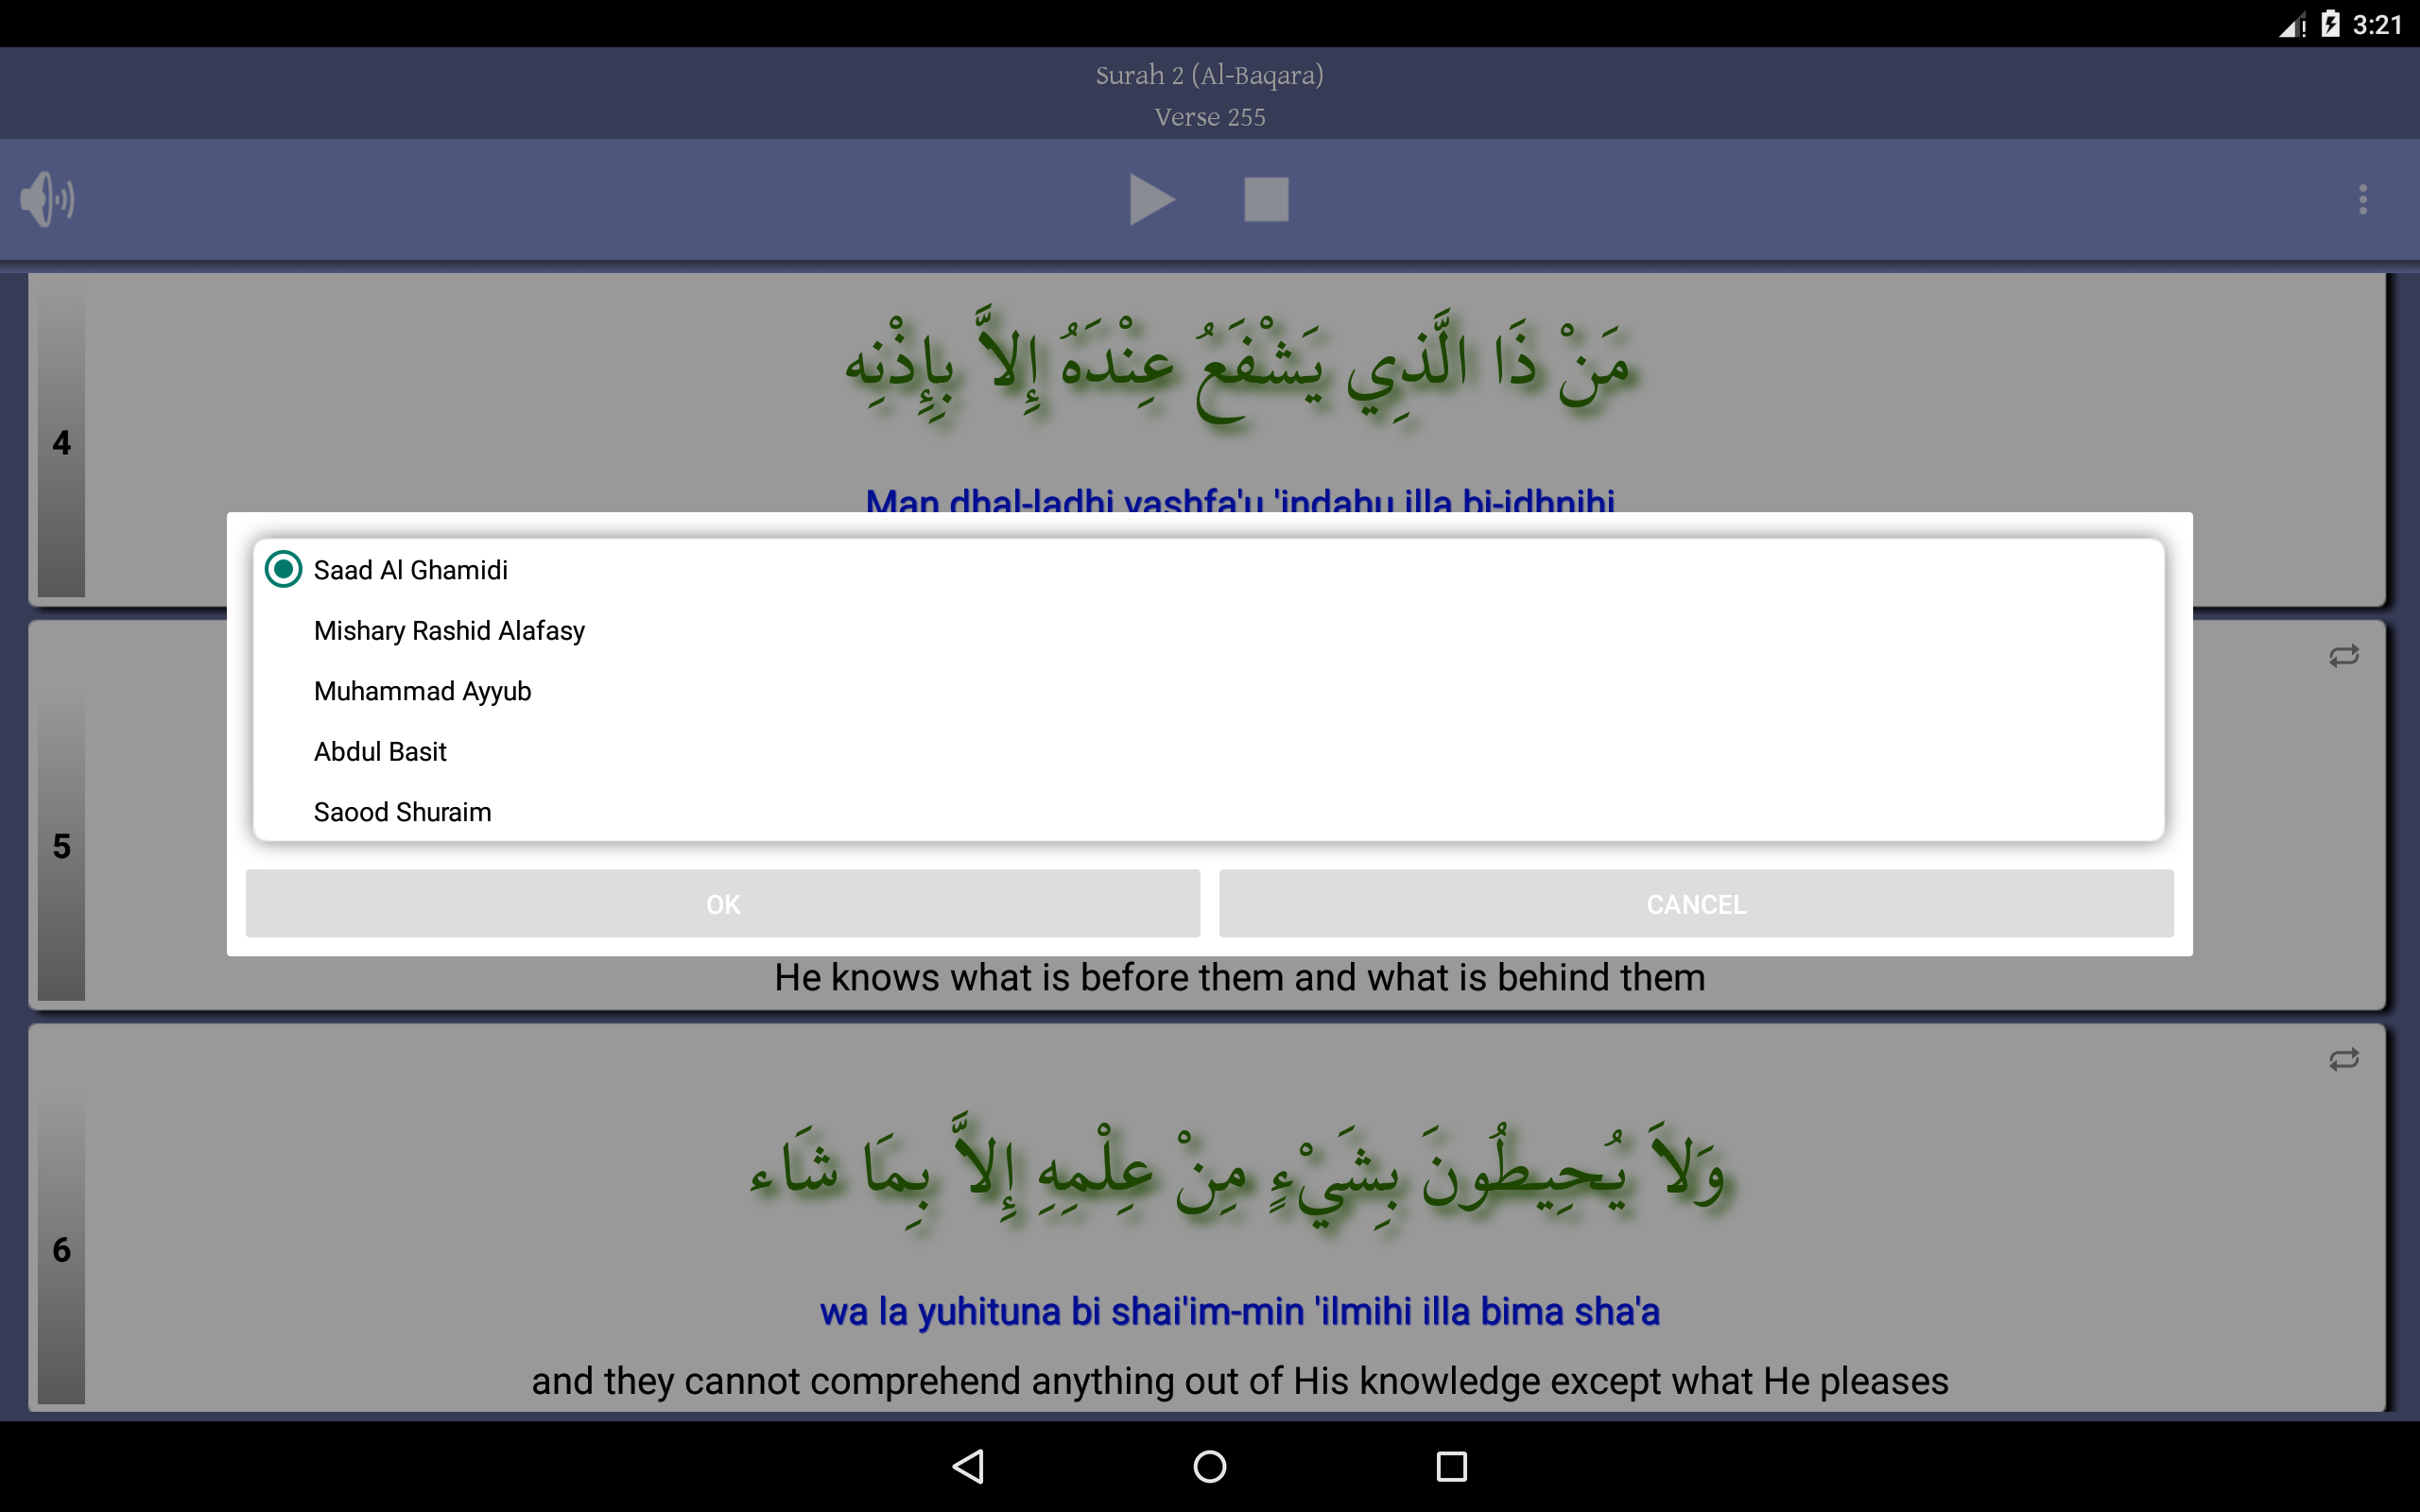Tap the verse part 6 Arabic text
Image resolution: width=2420 pixels, height=1512 pixels.
point(1238,1172)
